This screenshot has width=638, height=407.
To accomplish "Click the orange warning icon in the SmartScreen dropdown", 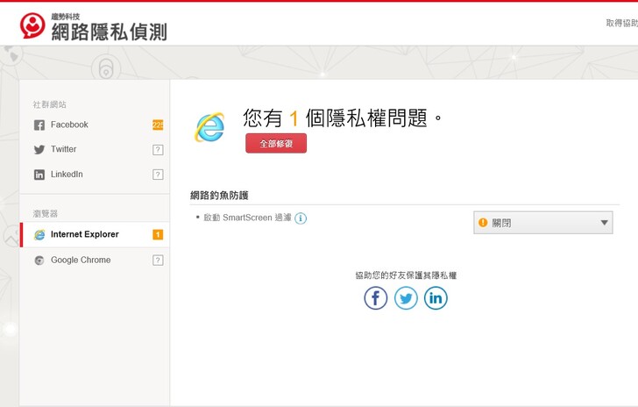I will 483,223.
